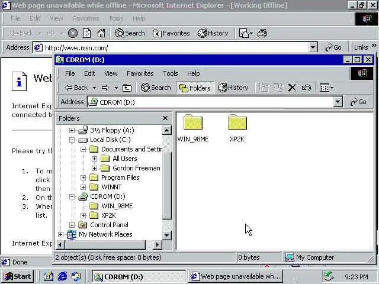Viewport: 379px width, 284px height.
Task: Collapse Local Disk (C:) tree node
Action: coord(72,140)
